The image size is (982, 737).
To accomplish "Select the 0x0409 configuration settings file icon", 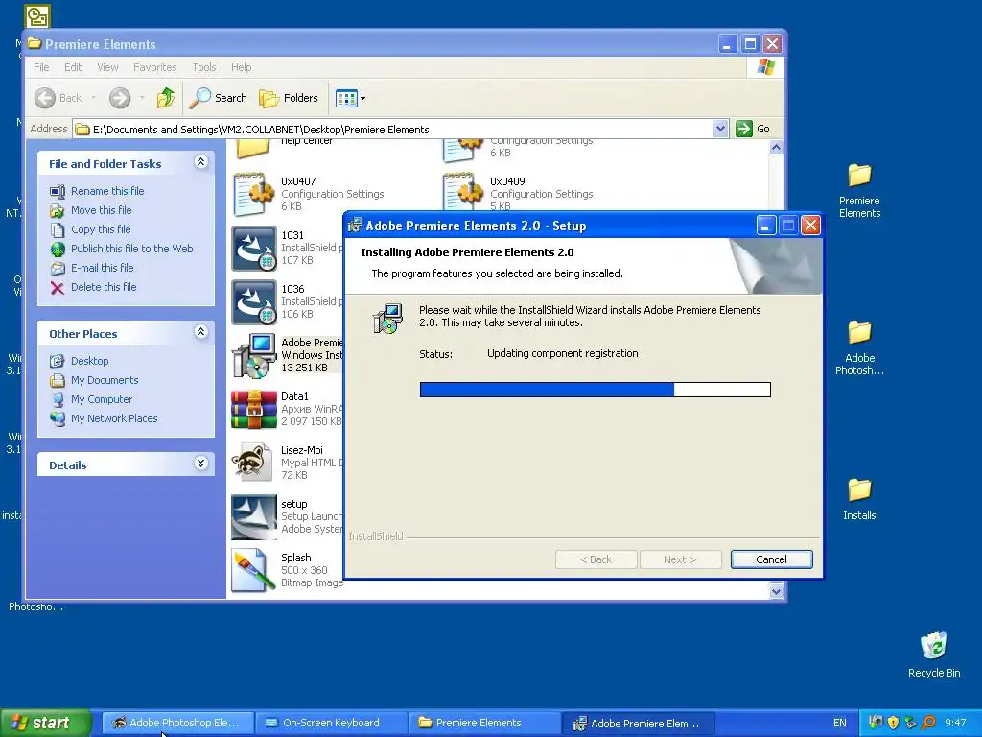I will [463, 192].
